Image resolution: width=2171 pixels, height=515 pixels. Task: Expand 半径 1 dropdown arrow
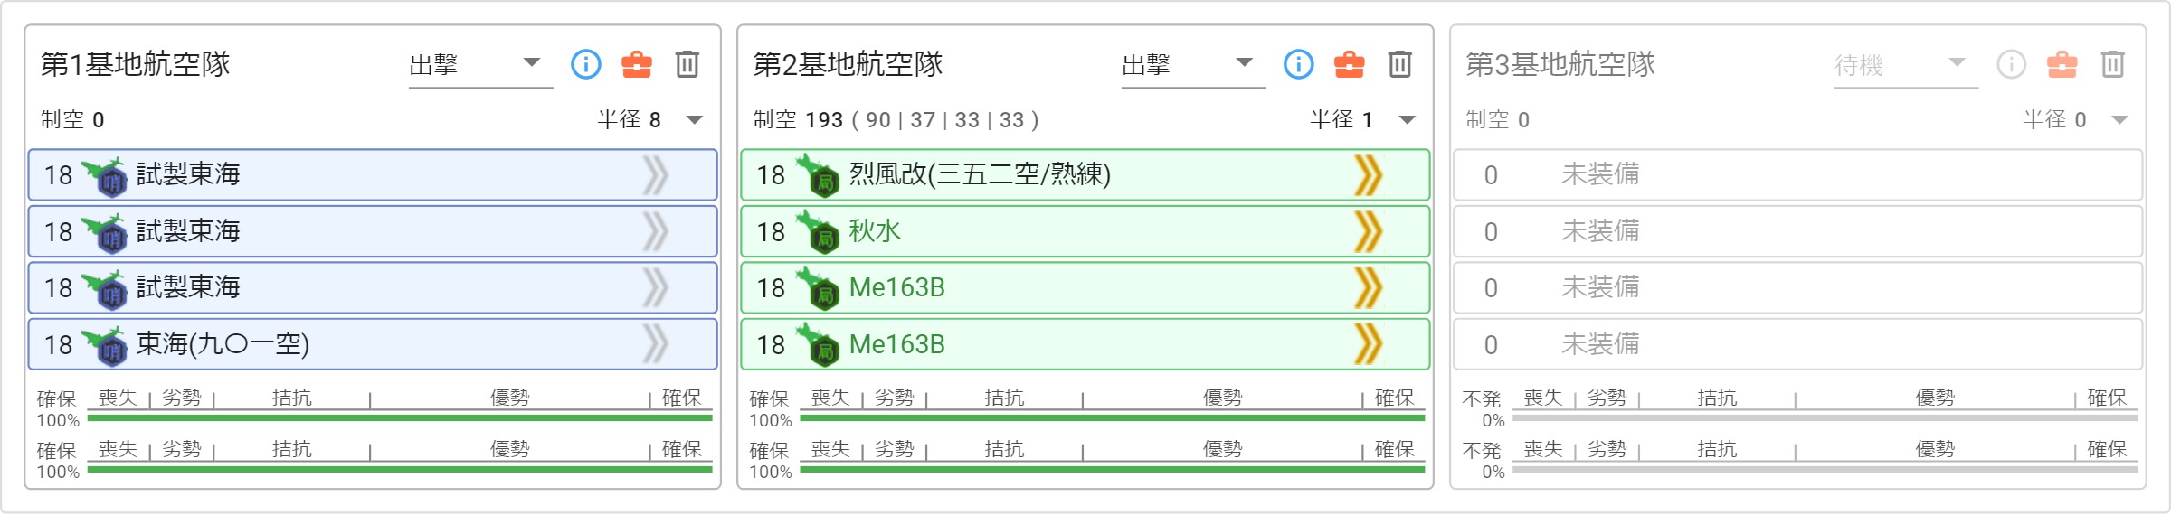click(1408, 120)
